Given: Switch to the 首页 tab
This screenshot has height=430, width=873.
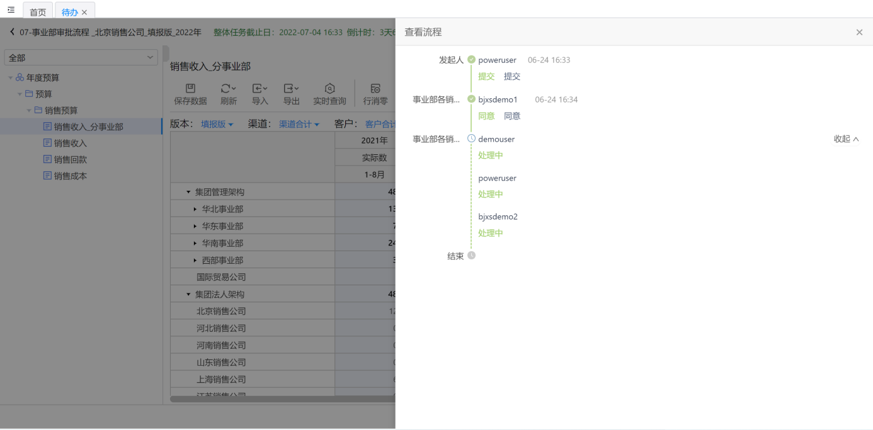Looking at the screenshot, I should click(38, 12).
